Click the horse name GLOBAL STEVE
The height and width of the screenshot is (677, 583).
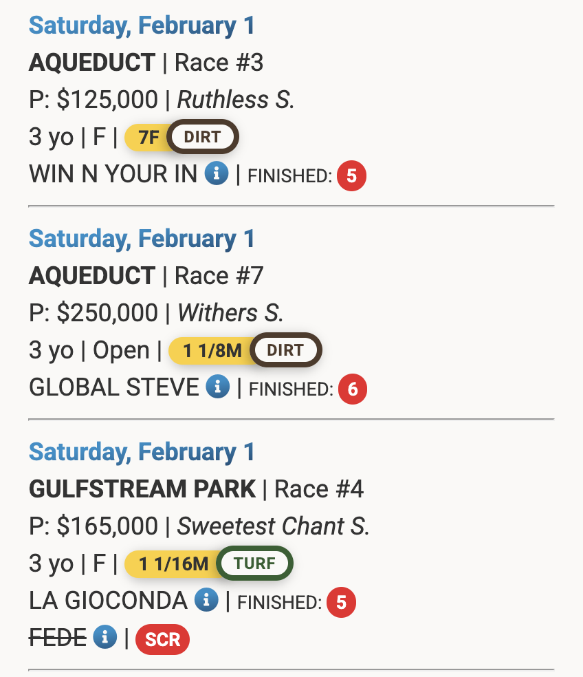[x=113, y=388]
